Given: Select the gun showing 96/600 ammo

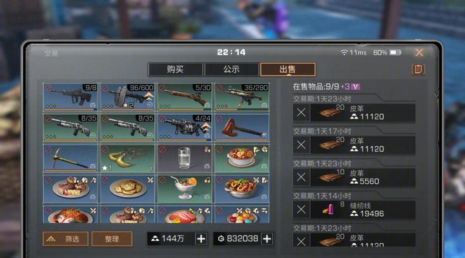Looking at the screenshot, I should pyautogui.click(x=127, y=97).
